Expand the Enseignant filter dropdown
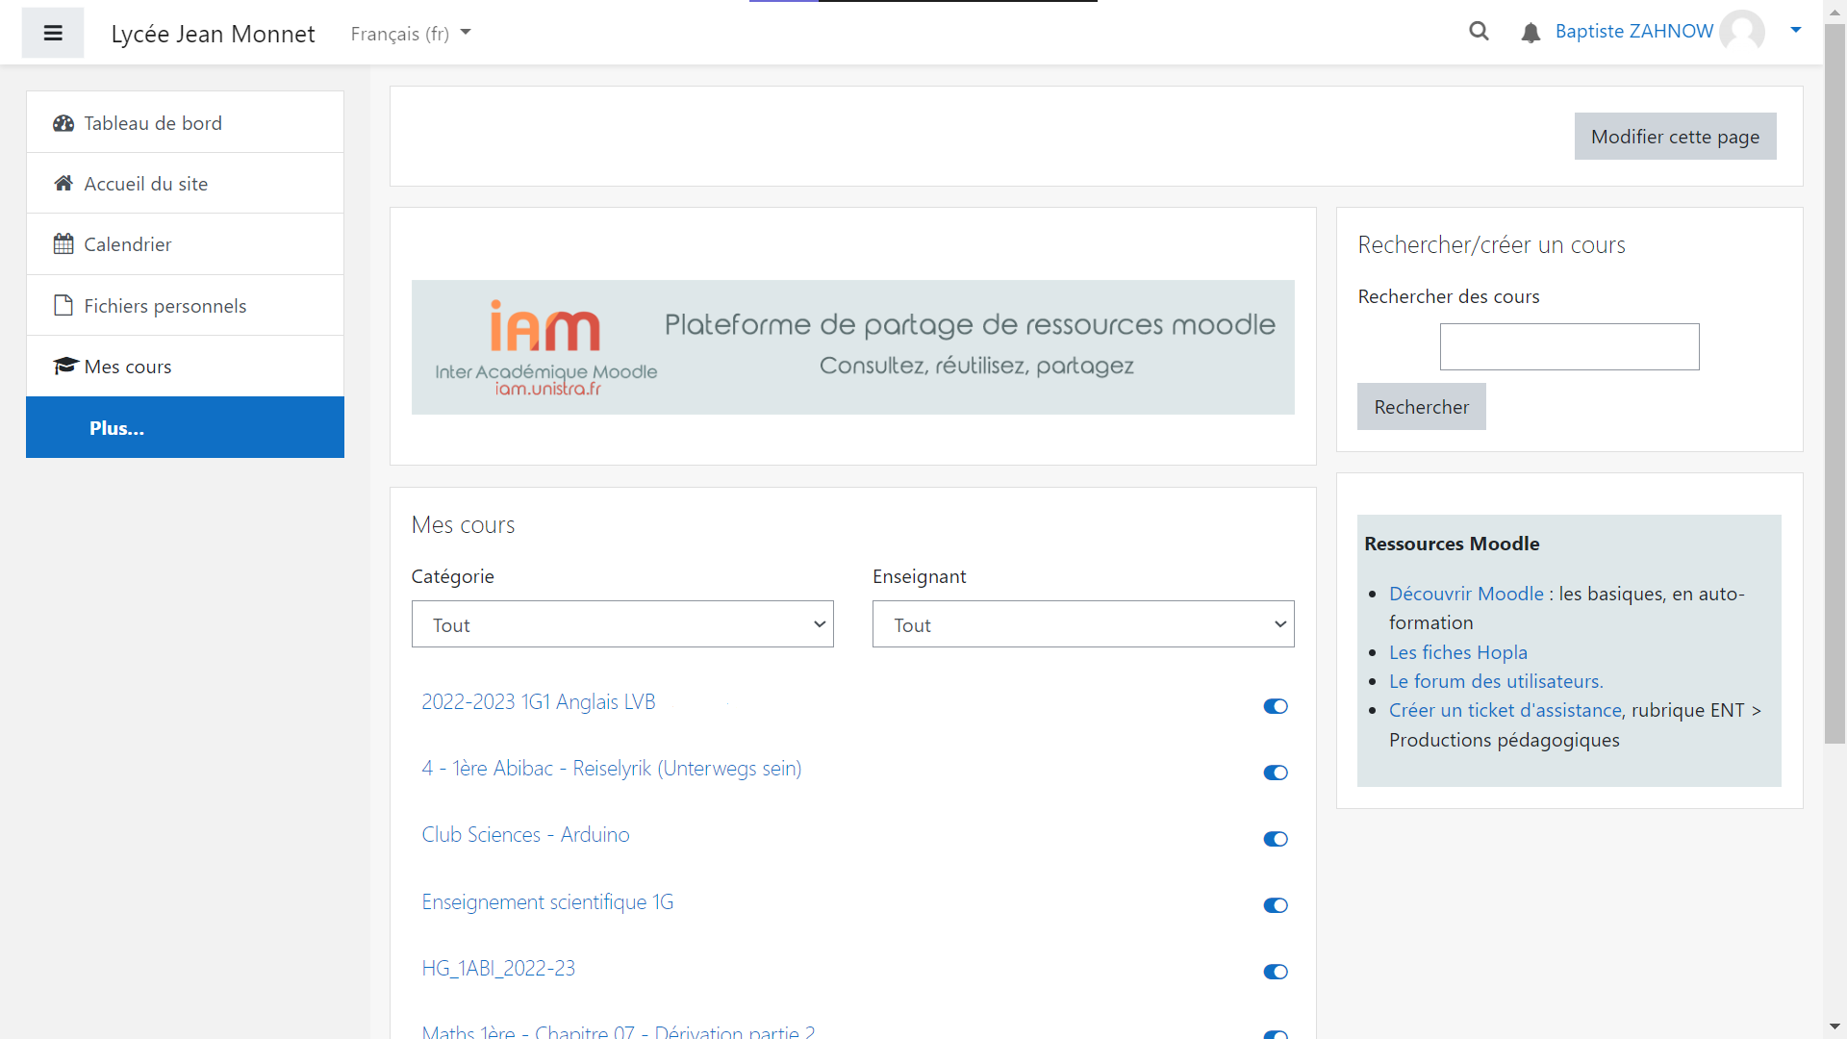The image size is (1847, 1039). 1083,624
